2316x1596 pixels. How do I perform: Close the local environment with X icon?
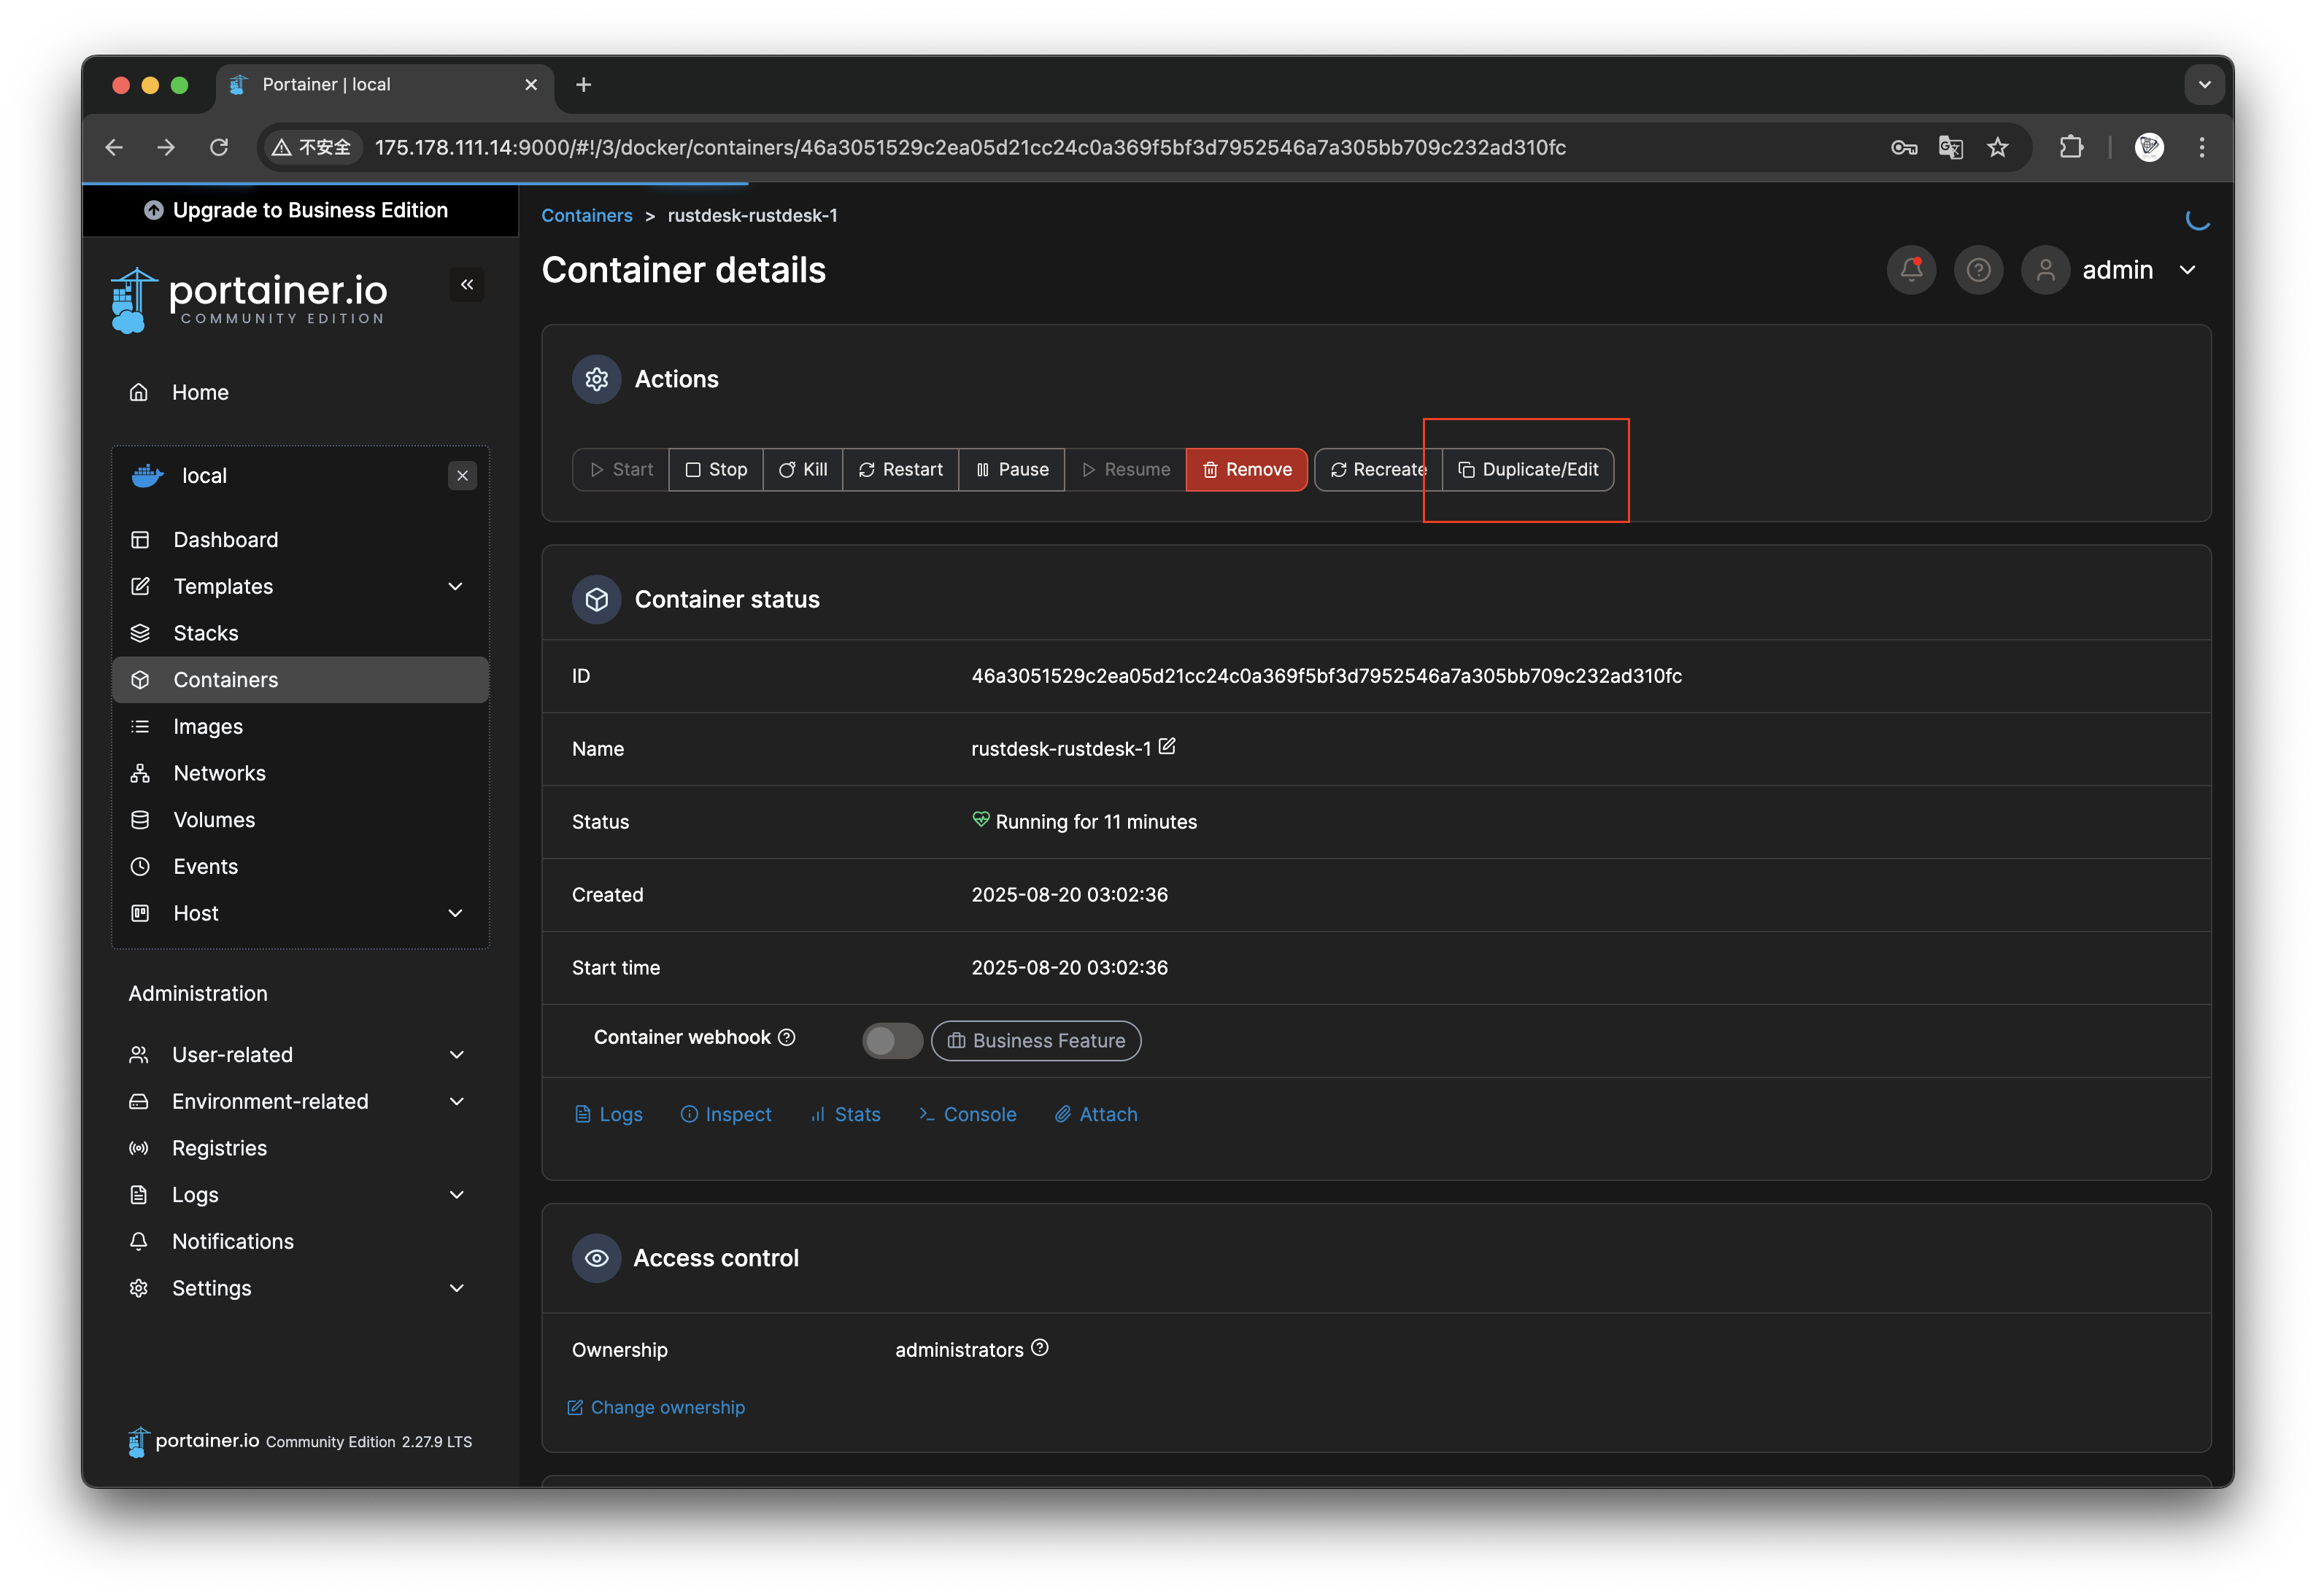tap(462, 476)
